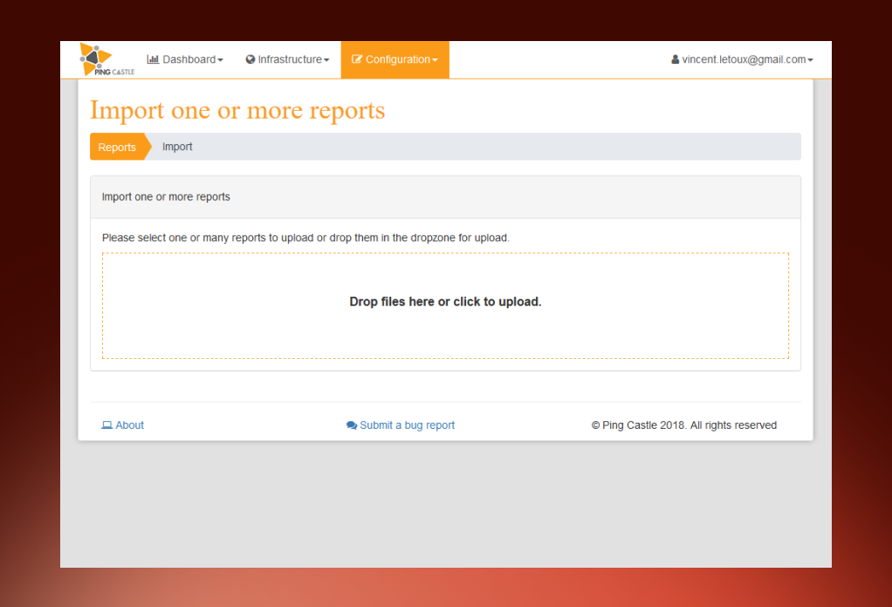Viewport: 892px width, 607px height.
Task: Open the Configuration menu
Action: pos(395,59)
